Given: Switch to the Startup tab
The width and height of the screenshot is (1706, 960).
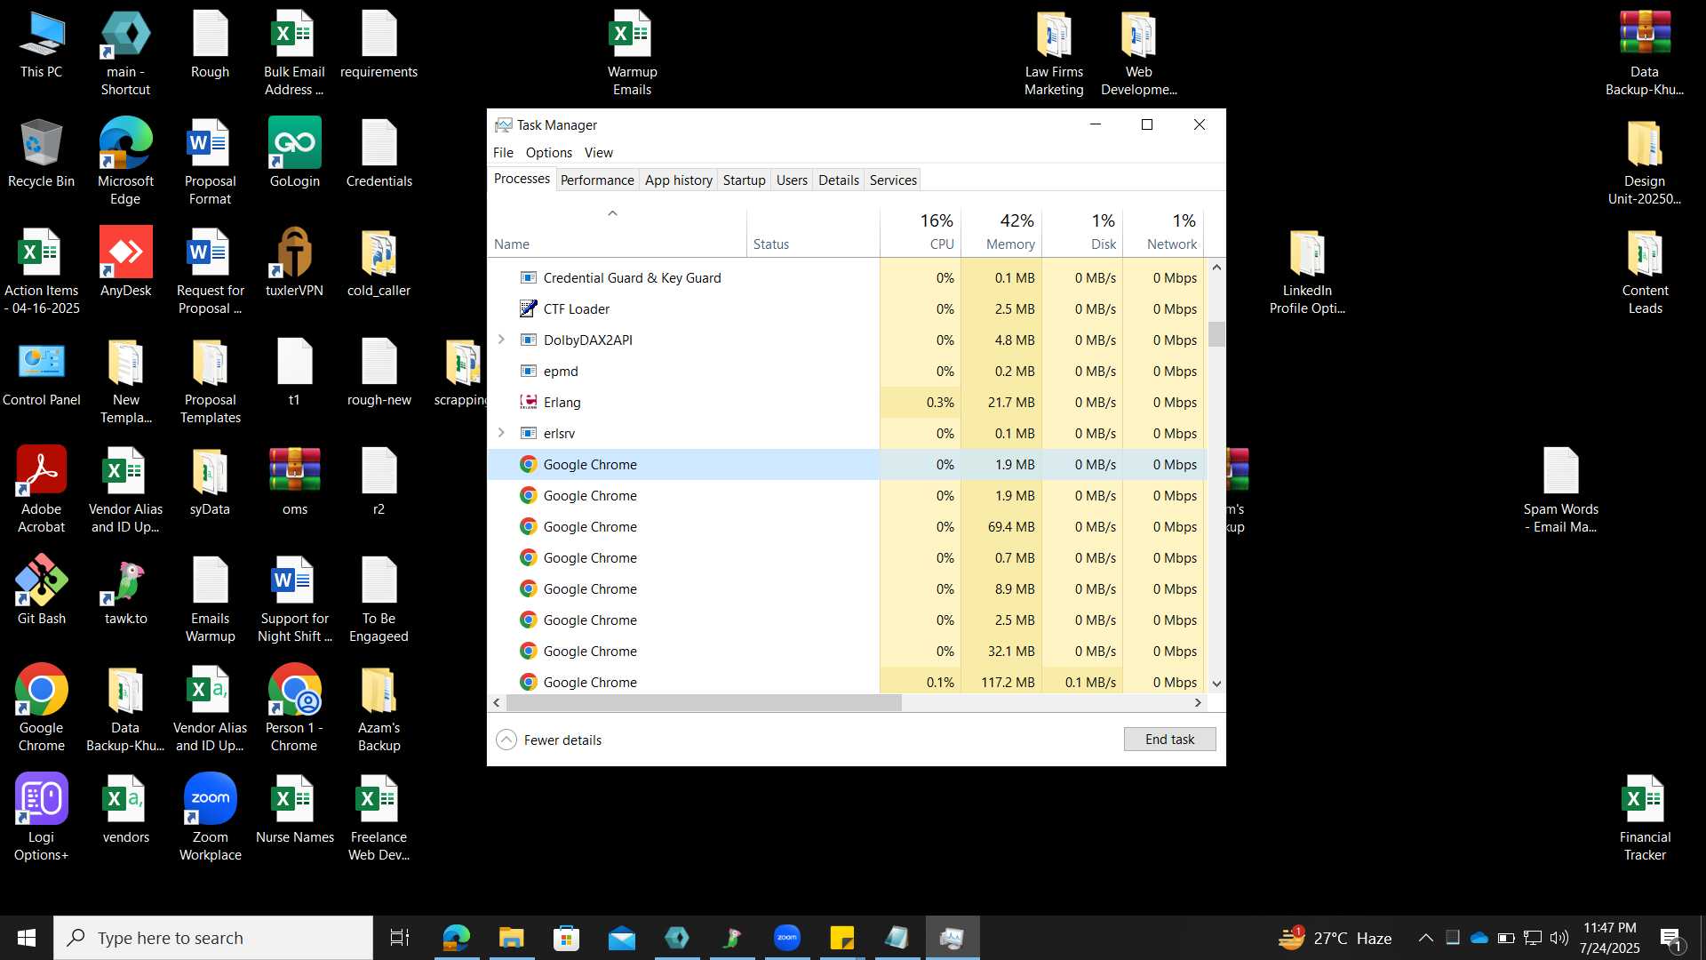Looking at the screenshot, I should pos(744,180).
